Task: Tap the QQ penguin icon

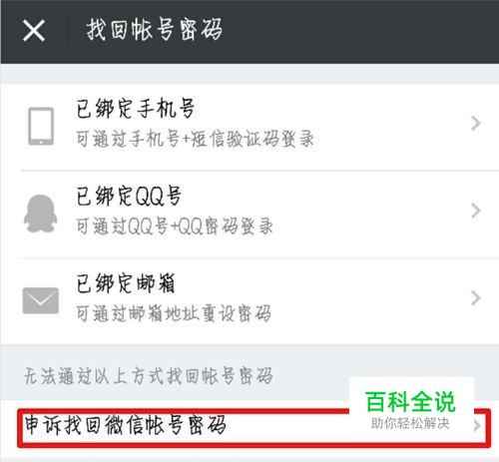Action: tap(41, 214)
